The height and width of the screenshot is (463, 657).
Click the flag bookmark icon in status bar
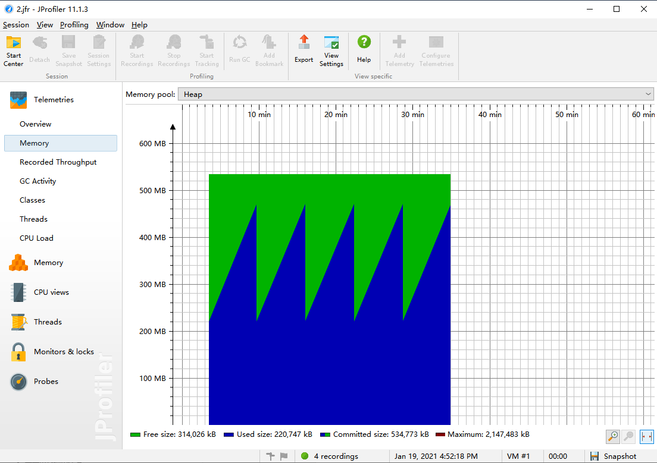284,456
